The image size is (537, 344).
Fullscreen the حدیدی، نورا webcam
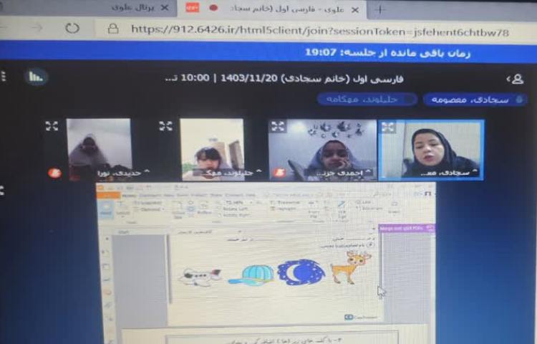pyautogui.click(x=52, y=126)
